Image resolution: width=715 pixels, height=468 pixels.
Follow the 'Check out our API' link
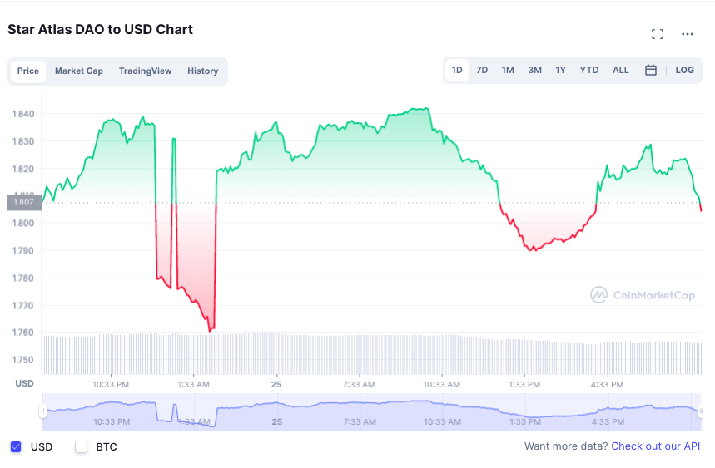[x=655, y=446]
